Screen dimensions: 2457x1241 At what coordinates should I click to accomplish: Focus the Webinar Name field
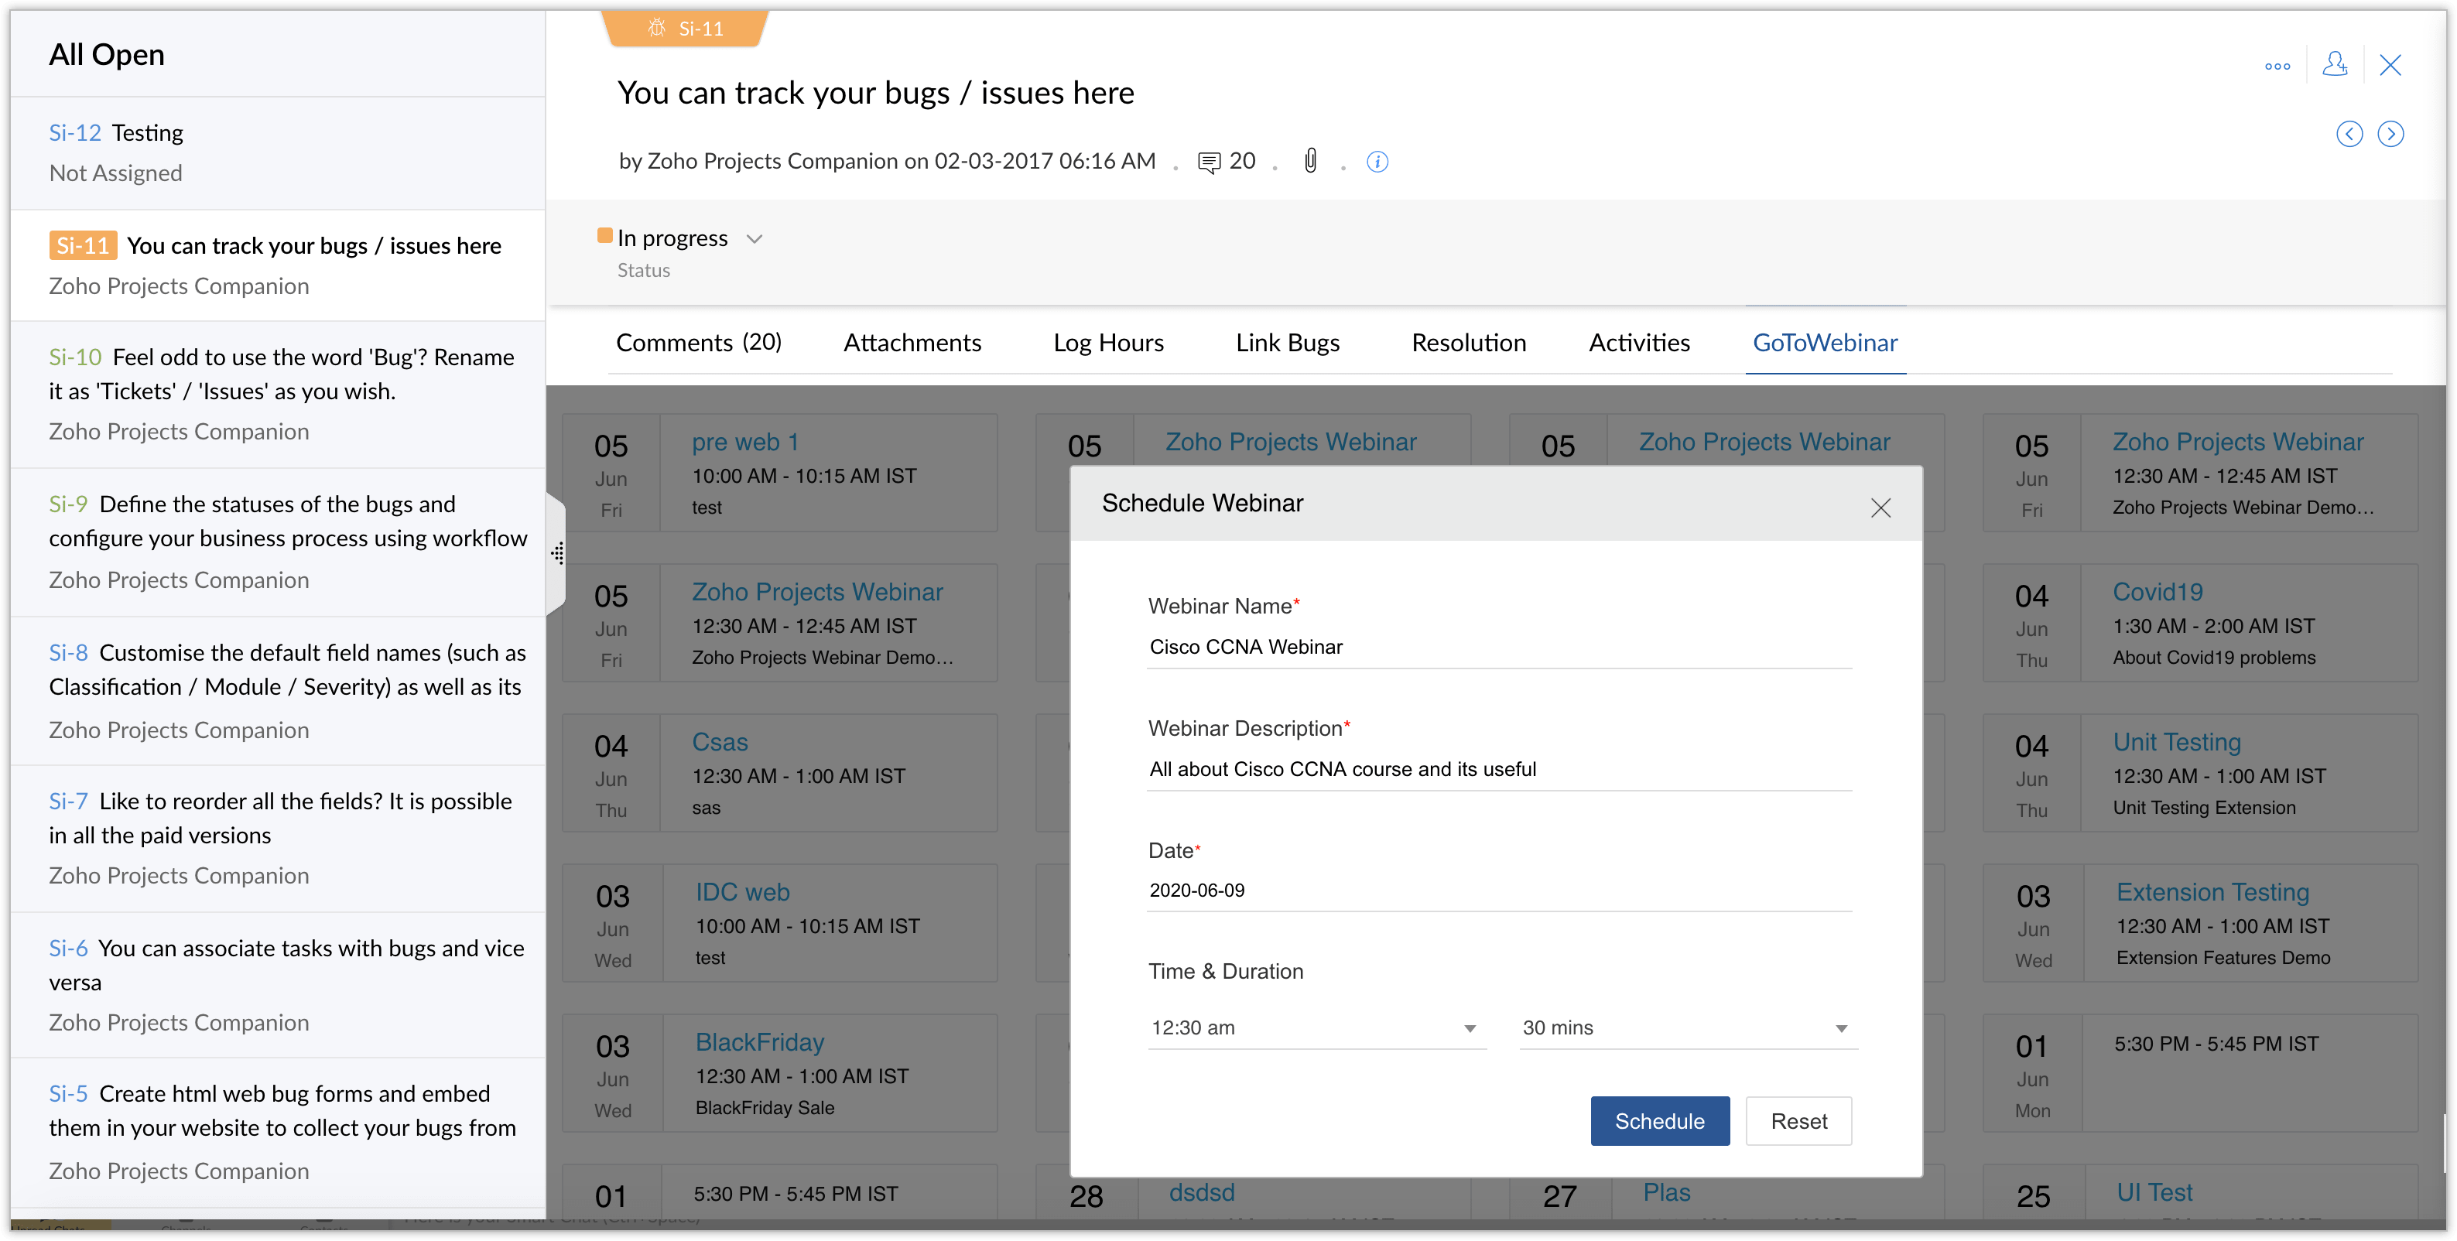click(1498, 647)
